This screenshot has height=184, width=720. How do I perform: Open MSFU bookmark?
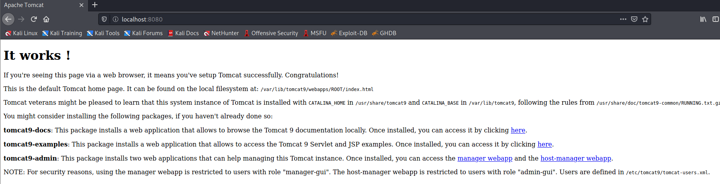(x=315, y=33)
